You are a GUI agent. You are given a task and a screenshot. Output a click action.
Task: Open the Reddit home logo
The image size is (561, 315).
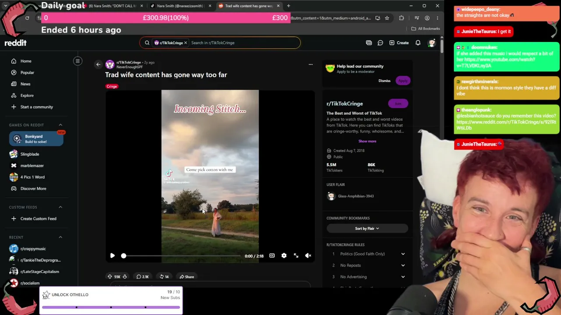click(16, 43)
